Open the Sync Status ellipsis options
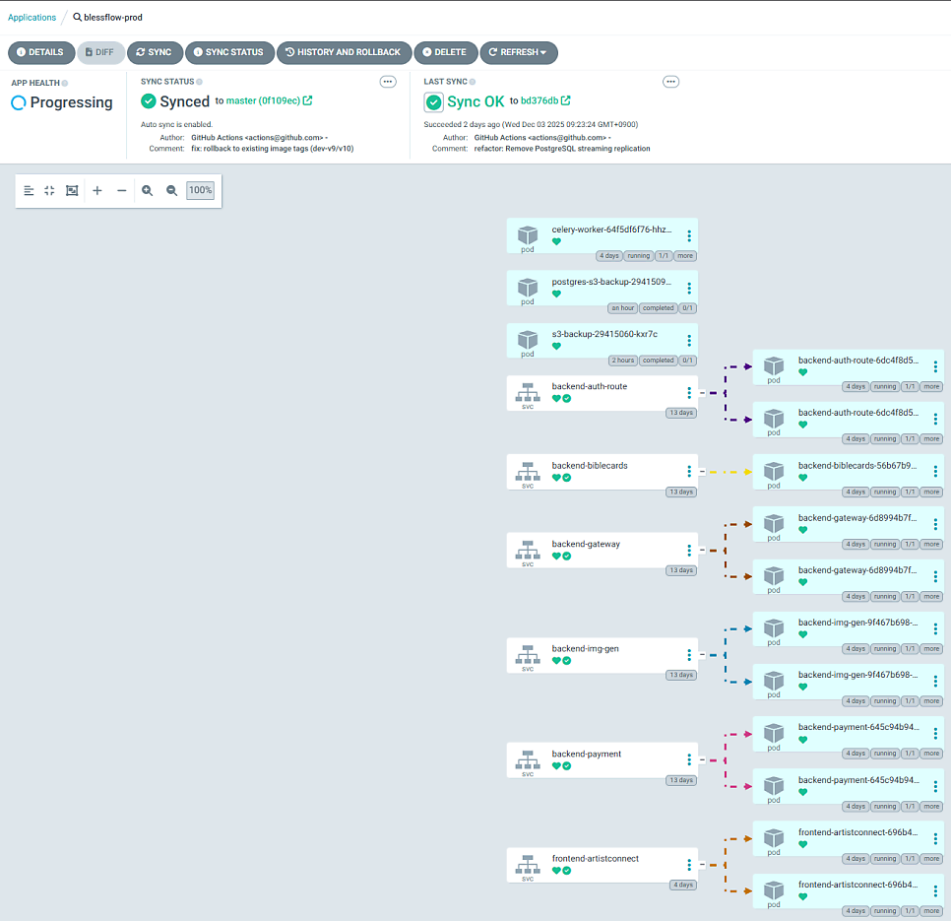The height and width of the screenshot is (921, 951). tap(388, 82)
